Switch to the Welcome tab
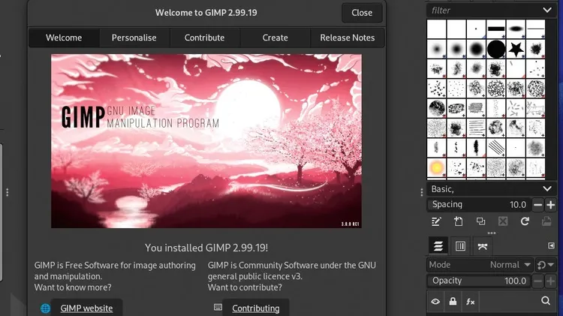563x316 pixels. pyautogui.click(x=64, y=38)
